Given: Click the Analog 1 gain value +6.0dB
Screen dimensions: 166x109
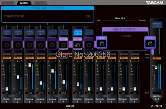Looking at the screenshot, I should pos(29,93).
